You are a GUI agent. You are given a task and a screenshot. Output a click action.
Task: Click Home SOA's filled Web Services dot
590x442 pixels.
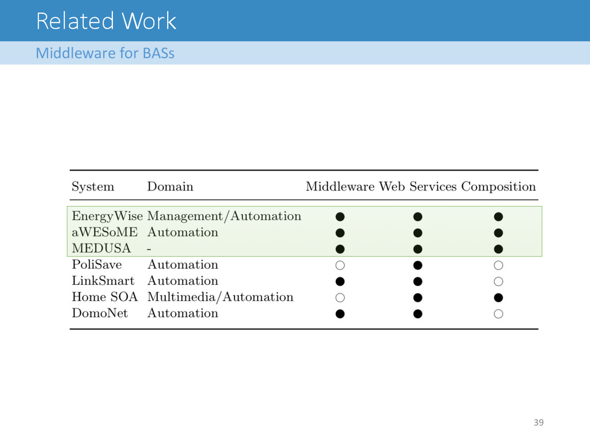(x=418, y=298)
